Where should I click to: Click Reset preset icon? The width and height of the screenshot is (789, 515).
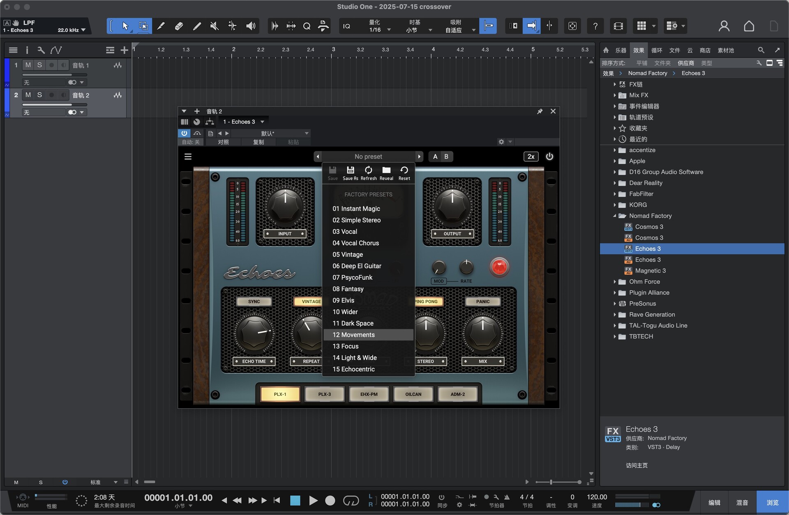404,173
